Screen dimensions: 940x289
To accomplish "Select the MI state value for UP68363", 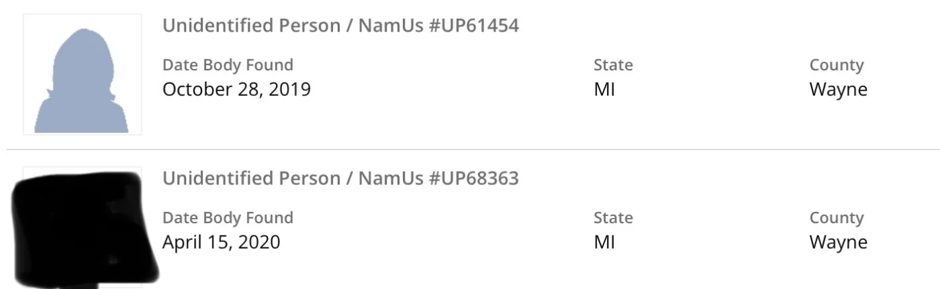I will [x=604, y=241].
